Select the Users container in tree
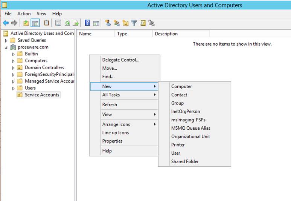The image size is (291, 201). pyautogui.click(x=30, y=88)
